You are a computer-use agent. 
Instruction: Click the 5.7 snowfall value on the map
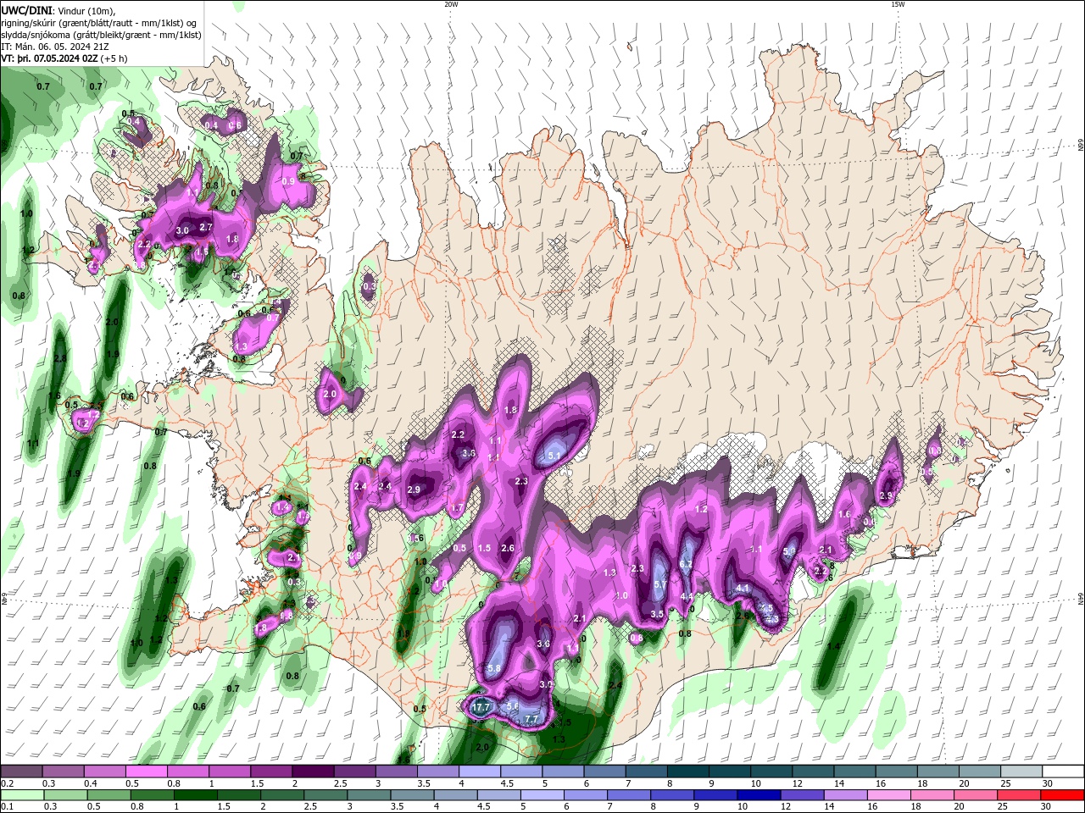click(x=661, y=584)
